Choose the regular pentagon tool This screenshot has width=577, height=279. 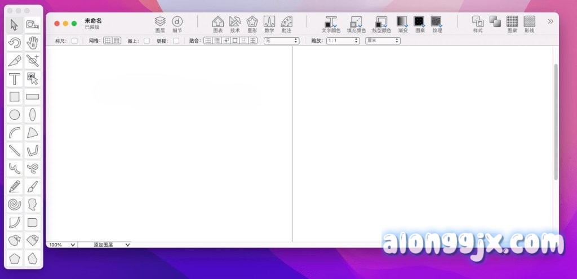pyautogui.click(x=14, y=258)
